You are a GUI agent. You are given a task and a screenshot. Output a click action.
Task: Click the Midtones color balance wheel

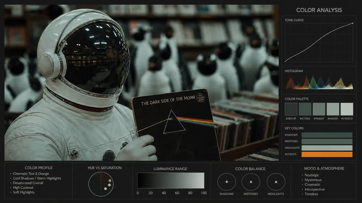251,182
